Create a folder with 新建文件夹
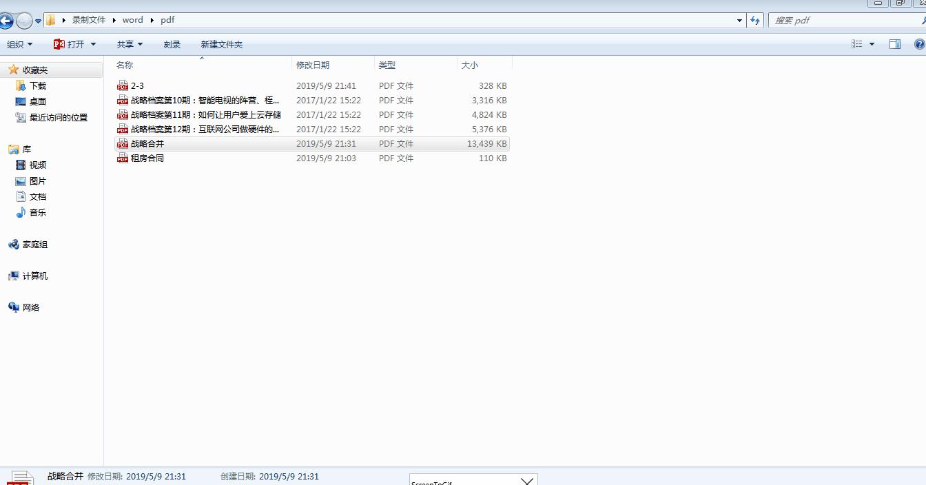Viewport: 926px width, 485px height. [x=222, y=44]
